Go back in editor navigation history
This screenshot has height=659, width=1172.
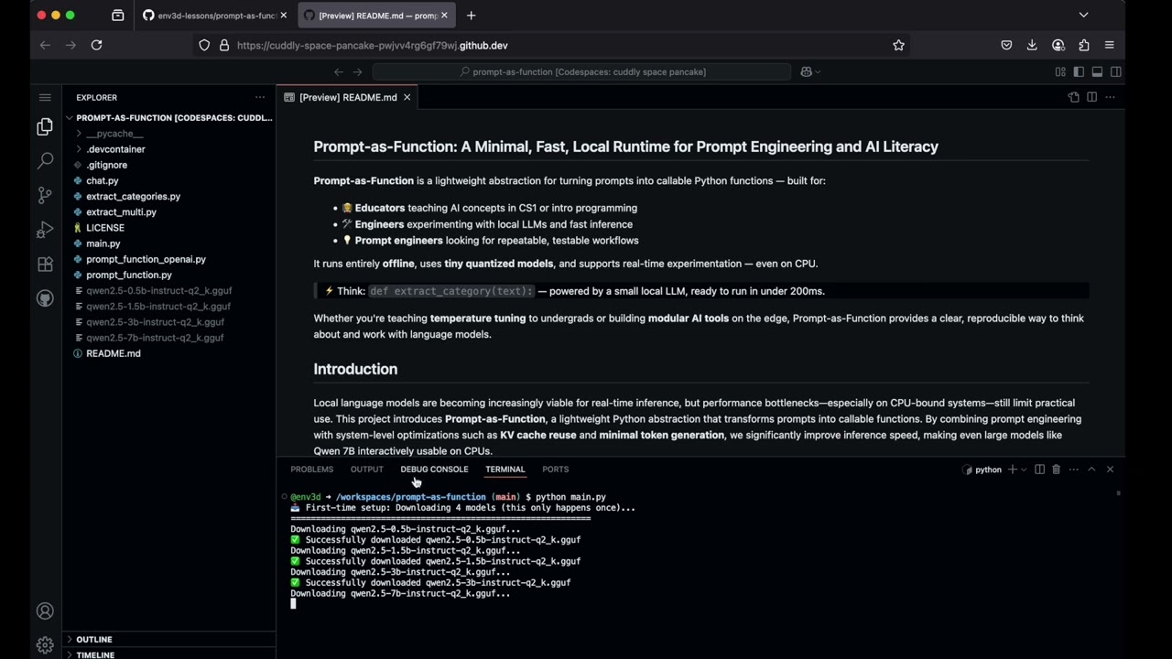click(339, 71)
